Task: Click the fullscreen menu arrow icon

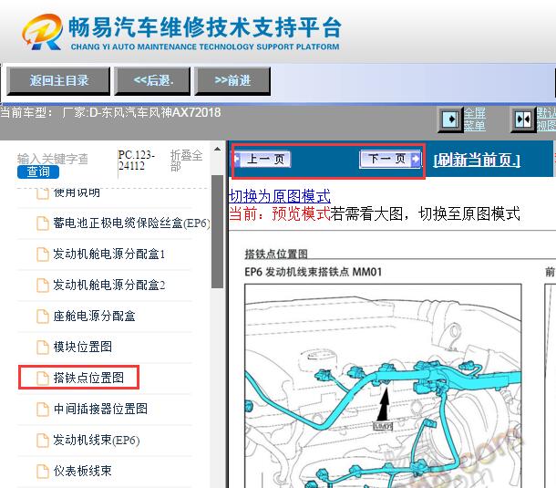Action: tap(450, 119)
